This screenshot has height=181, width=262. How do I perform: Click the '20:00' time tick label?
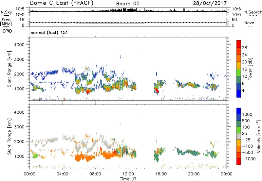click(194, 174)
